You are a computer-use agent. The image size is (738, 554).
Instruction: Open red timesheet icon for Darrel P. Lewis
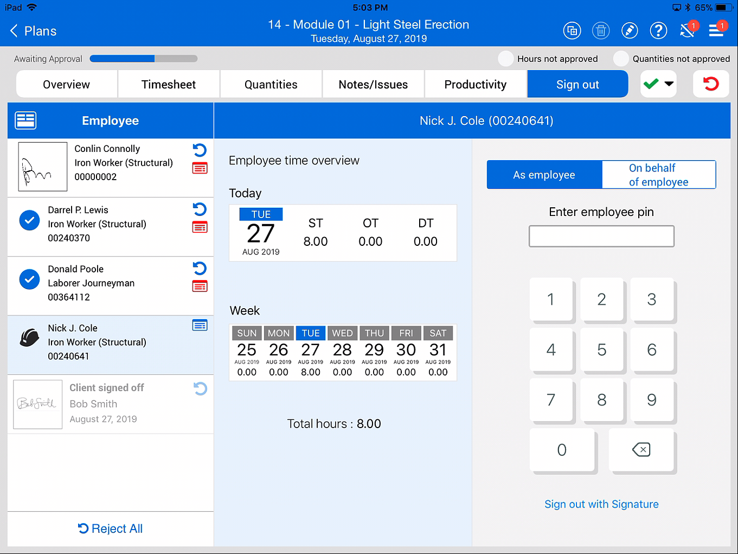(x=200, y=227)
